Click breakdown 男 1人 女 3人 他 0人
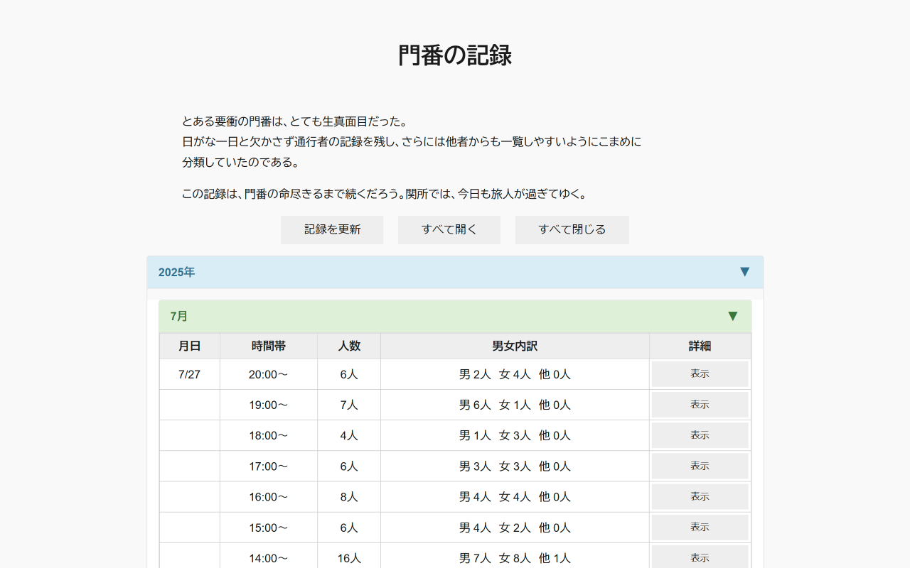 (515, 435)
